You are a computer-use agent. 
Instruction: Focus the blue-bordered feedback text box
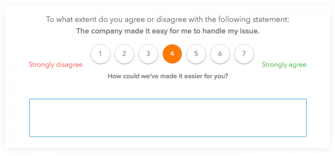click(x=168, y=118)
